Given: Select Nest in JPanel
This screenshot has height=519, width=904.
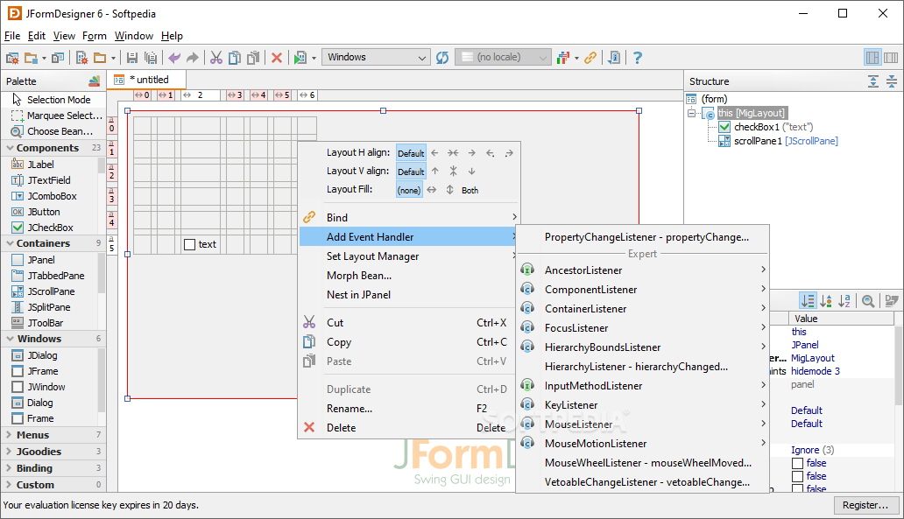Looking at the screenshot, I should point(408,294).
